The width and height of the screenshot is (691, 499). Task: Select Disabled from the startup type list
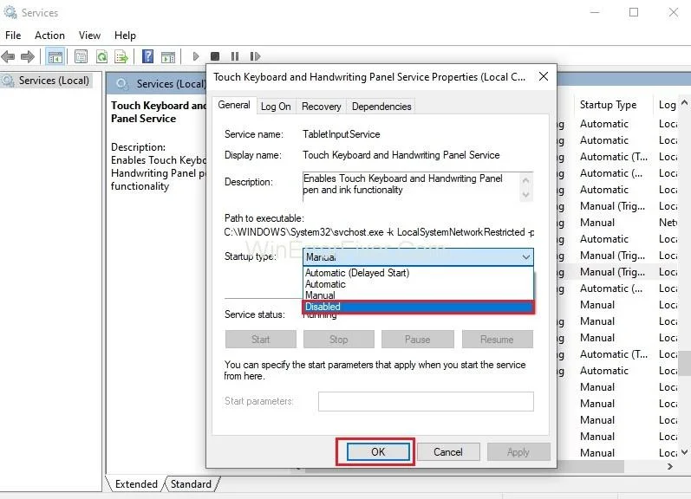[418, 307]
